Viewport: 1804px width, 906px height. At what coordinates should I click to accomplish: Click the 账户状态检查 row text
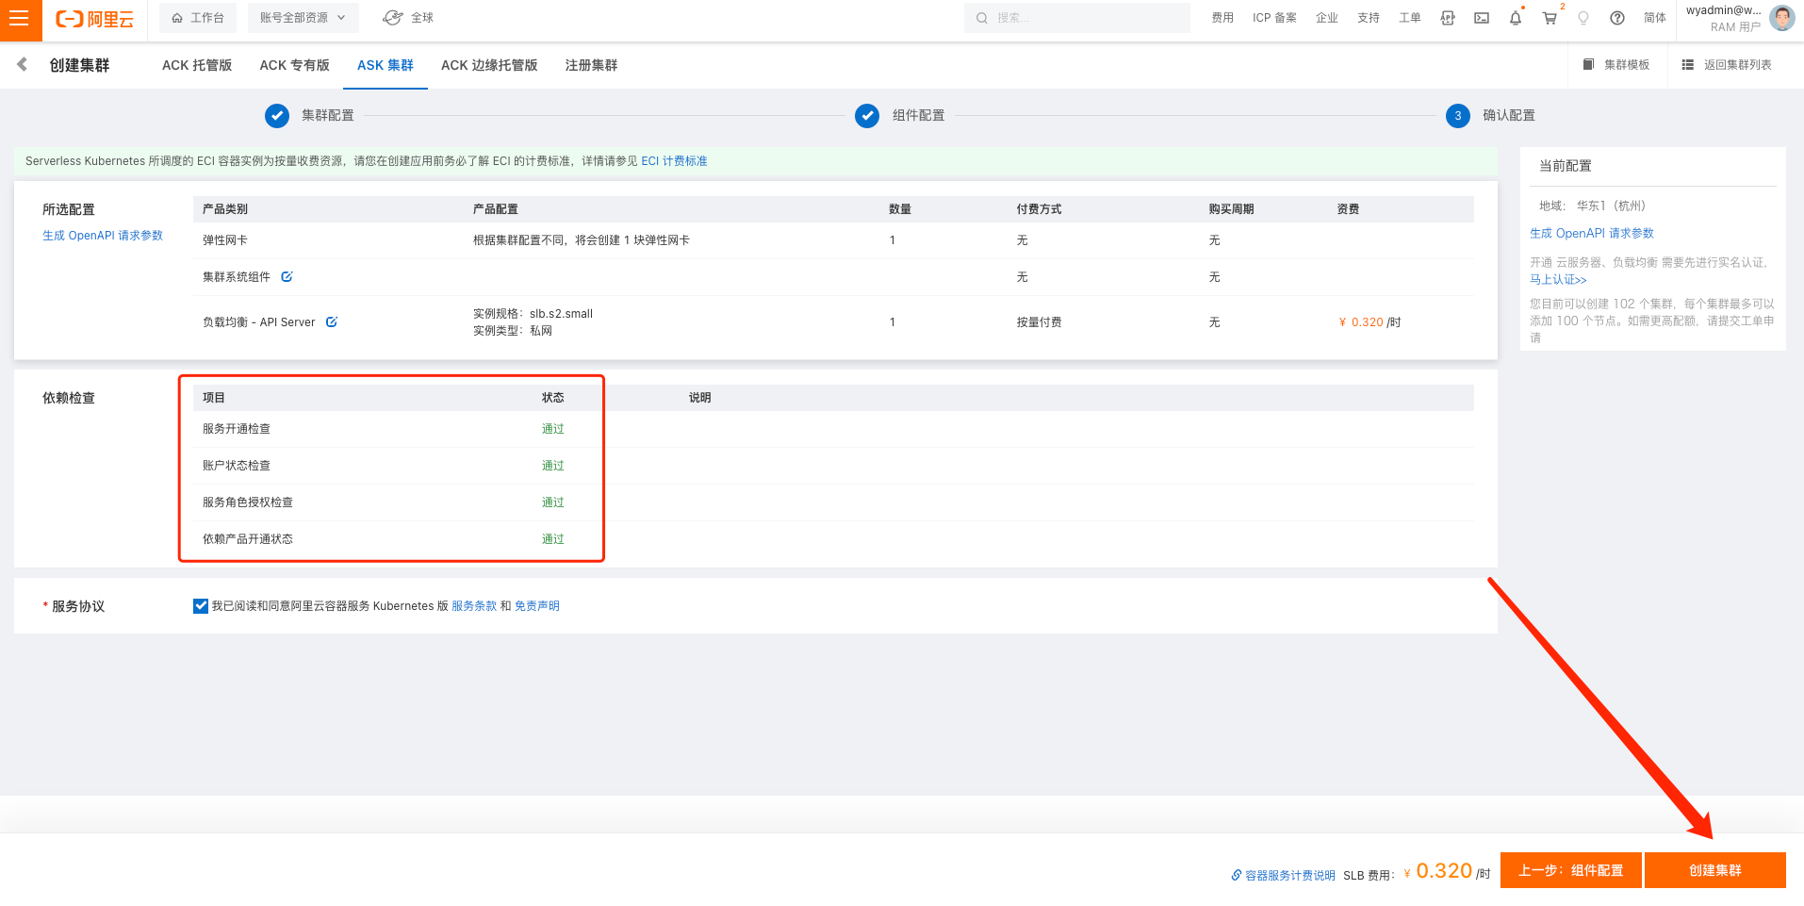[237, 466]
